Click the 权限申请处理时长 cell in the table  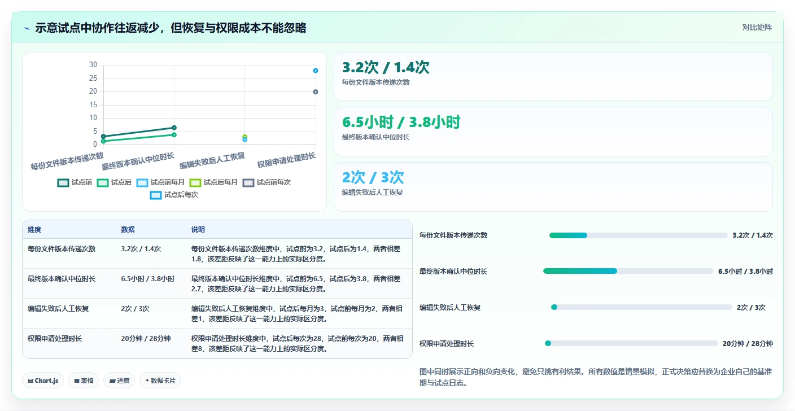(x=69, y=343)
